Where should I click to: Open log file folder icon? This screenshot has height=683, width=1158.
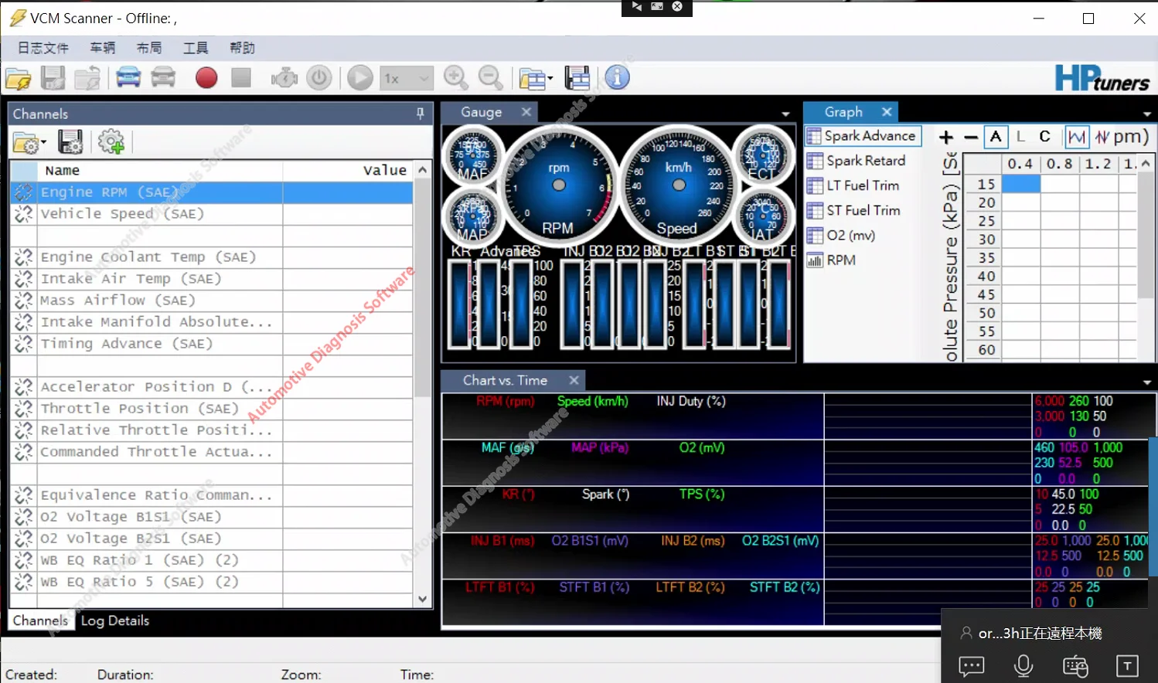[x=19, y=78]
